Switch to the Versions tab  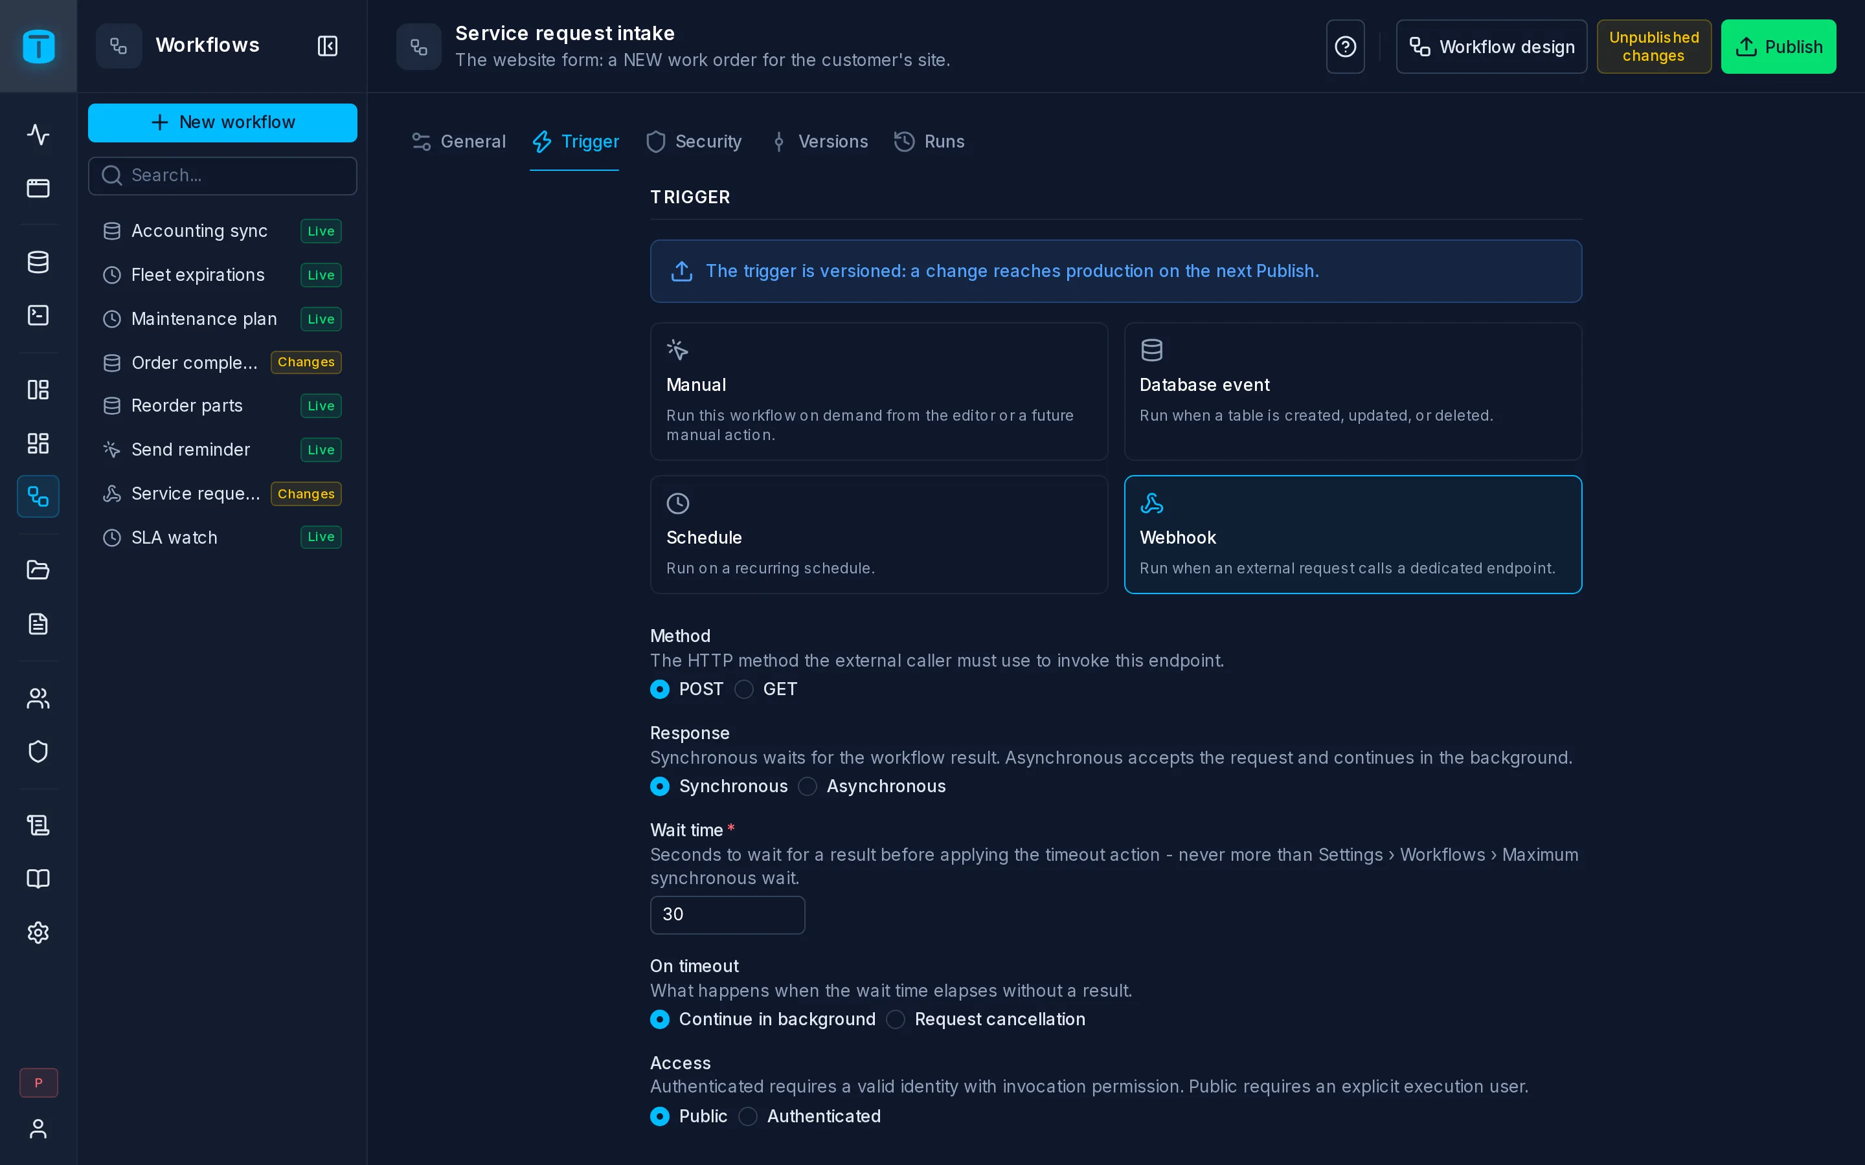pos(820,142)
